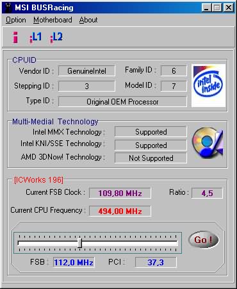Click Intel KNI/SSE Technology Supported value
The height and width of the screenshot is (289, 237).
tap(151, 145)
